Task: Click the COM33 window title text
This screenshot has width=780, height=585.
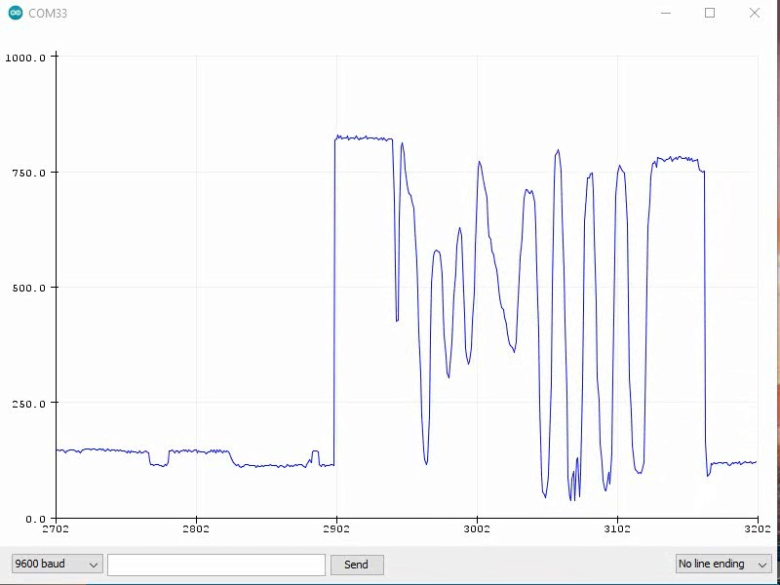Action: [x=48, y=14]
